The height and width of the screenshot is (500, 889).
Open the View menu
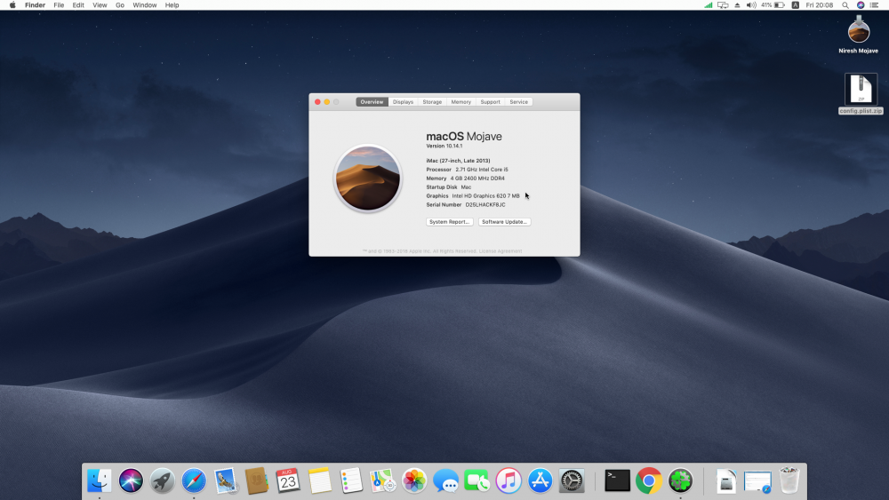click(100, 5)
